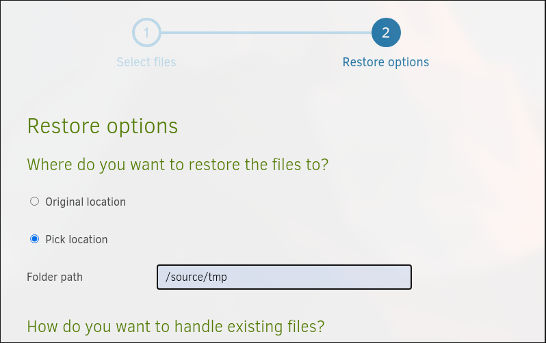The image size is (546, 343).
Task: Click the word "existing" in the bottom heading
Action: 243,325
